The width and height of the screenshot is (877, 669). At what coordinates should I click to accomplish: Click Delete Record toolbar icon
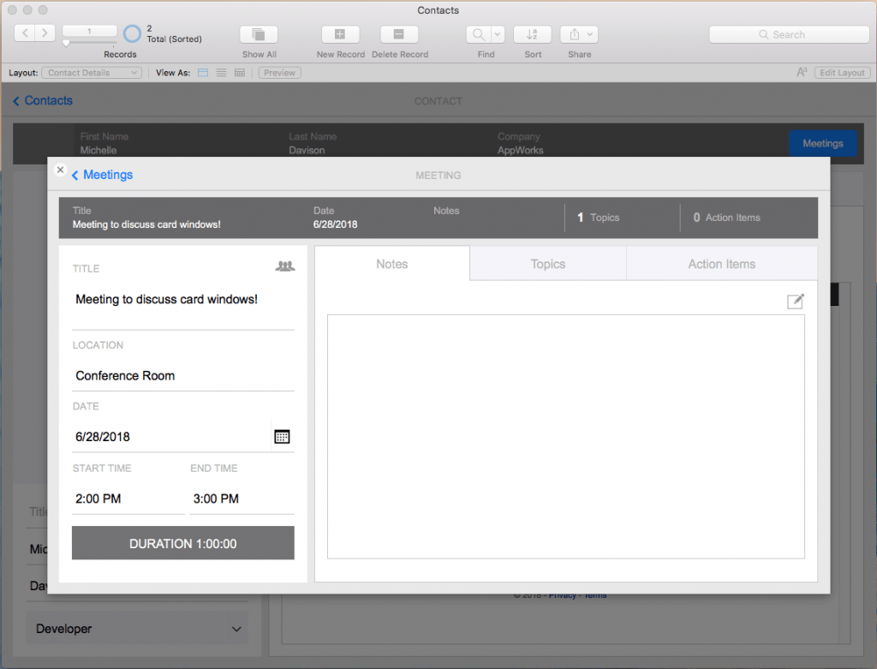(x=399, y=34)
